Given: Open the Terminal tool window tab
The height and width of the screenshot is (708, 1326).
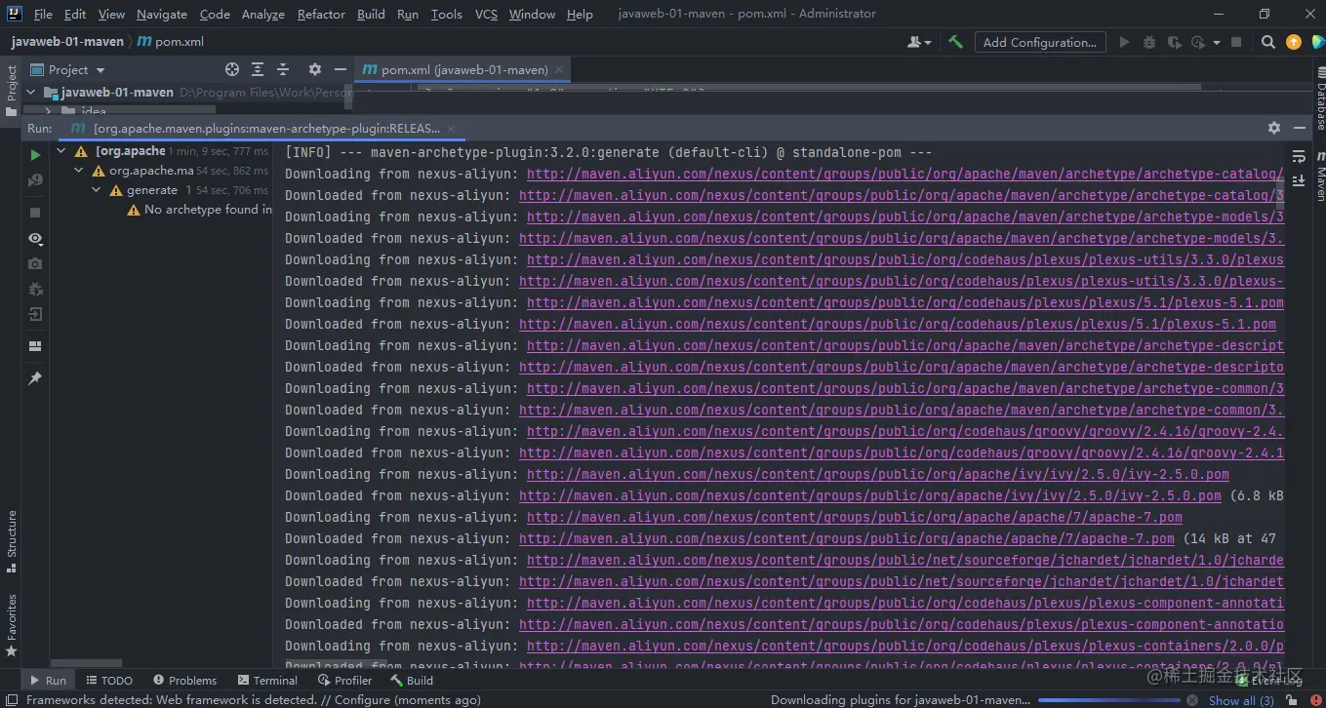Looking at the screenshot, I should (x=267, y=680).
